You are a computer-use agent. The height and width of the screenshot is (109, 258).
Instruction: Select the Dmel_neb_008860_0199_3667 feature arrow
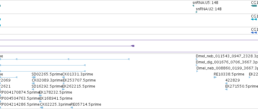click(x=197, y=71)
